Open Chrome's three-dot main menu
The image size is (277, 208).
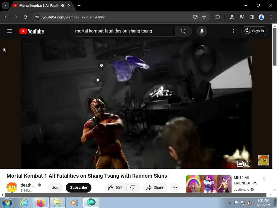coord(271,17)
